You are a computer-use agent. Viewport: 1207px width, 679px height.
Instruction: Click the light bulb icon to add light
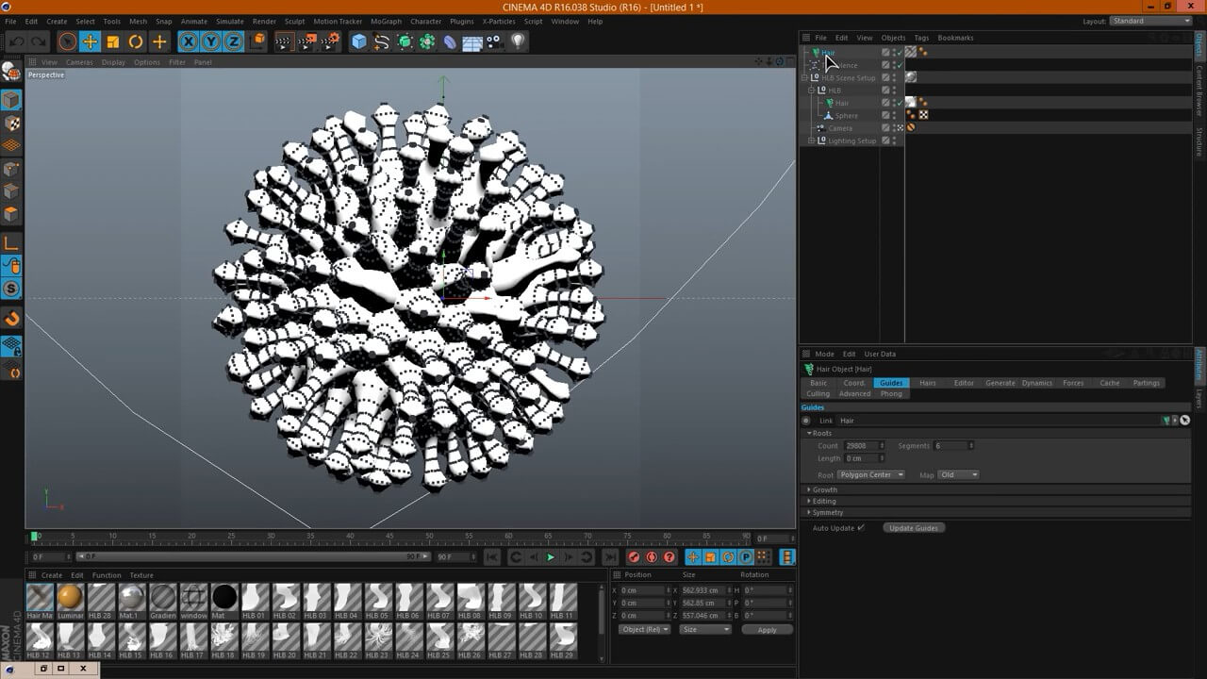518,41
